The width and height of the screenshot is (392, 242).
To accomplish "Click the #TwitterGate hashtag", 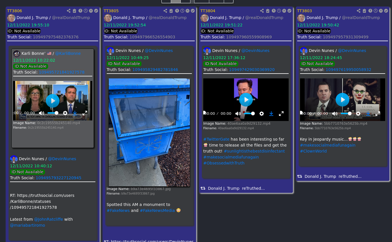I will point(216,139).
